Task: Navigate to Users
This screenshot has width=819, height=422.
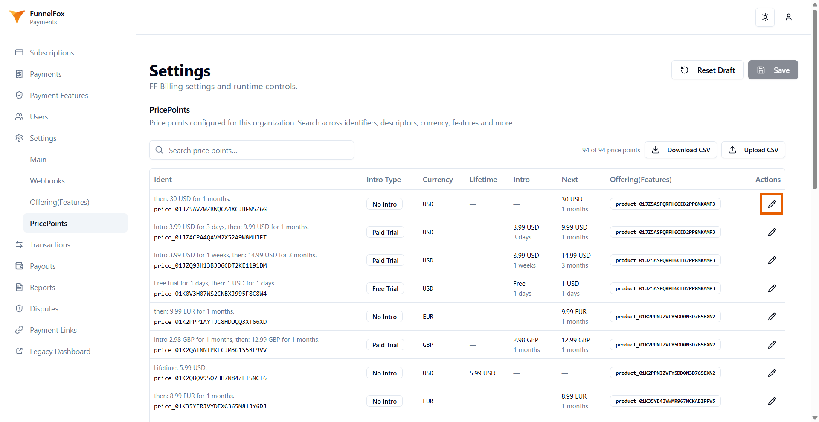Action: click(39, 117)
